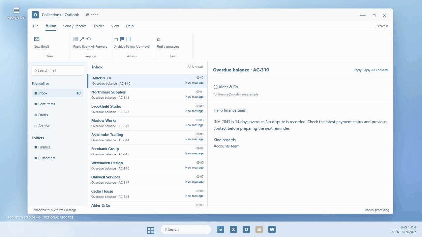Open the View ribbon tab
This screenshot has width=422, height=237.
point(115,26)
